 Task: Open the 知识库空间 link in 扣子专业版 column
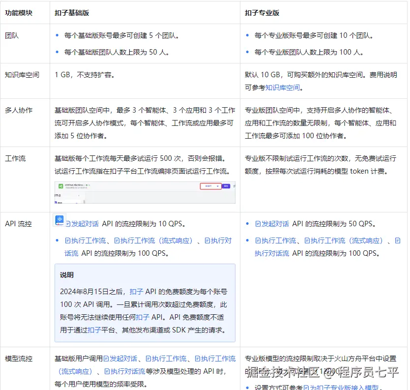tap(282, 88)
